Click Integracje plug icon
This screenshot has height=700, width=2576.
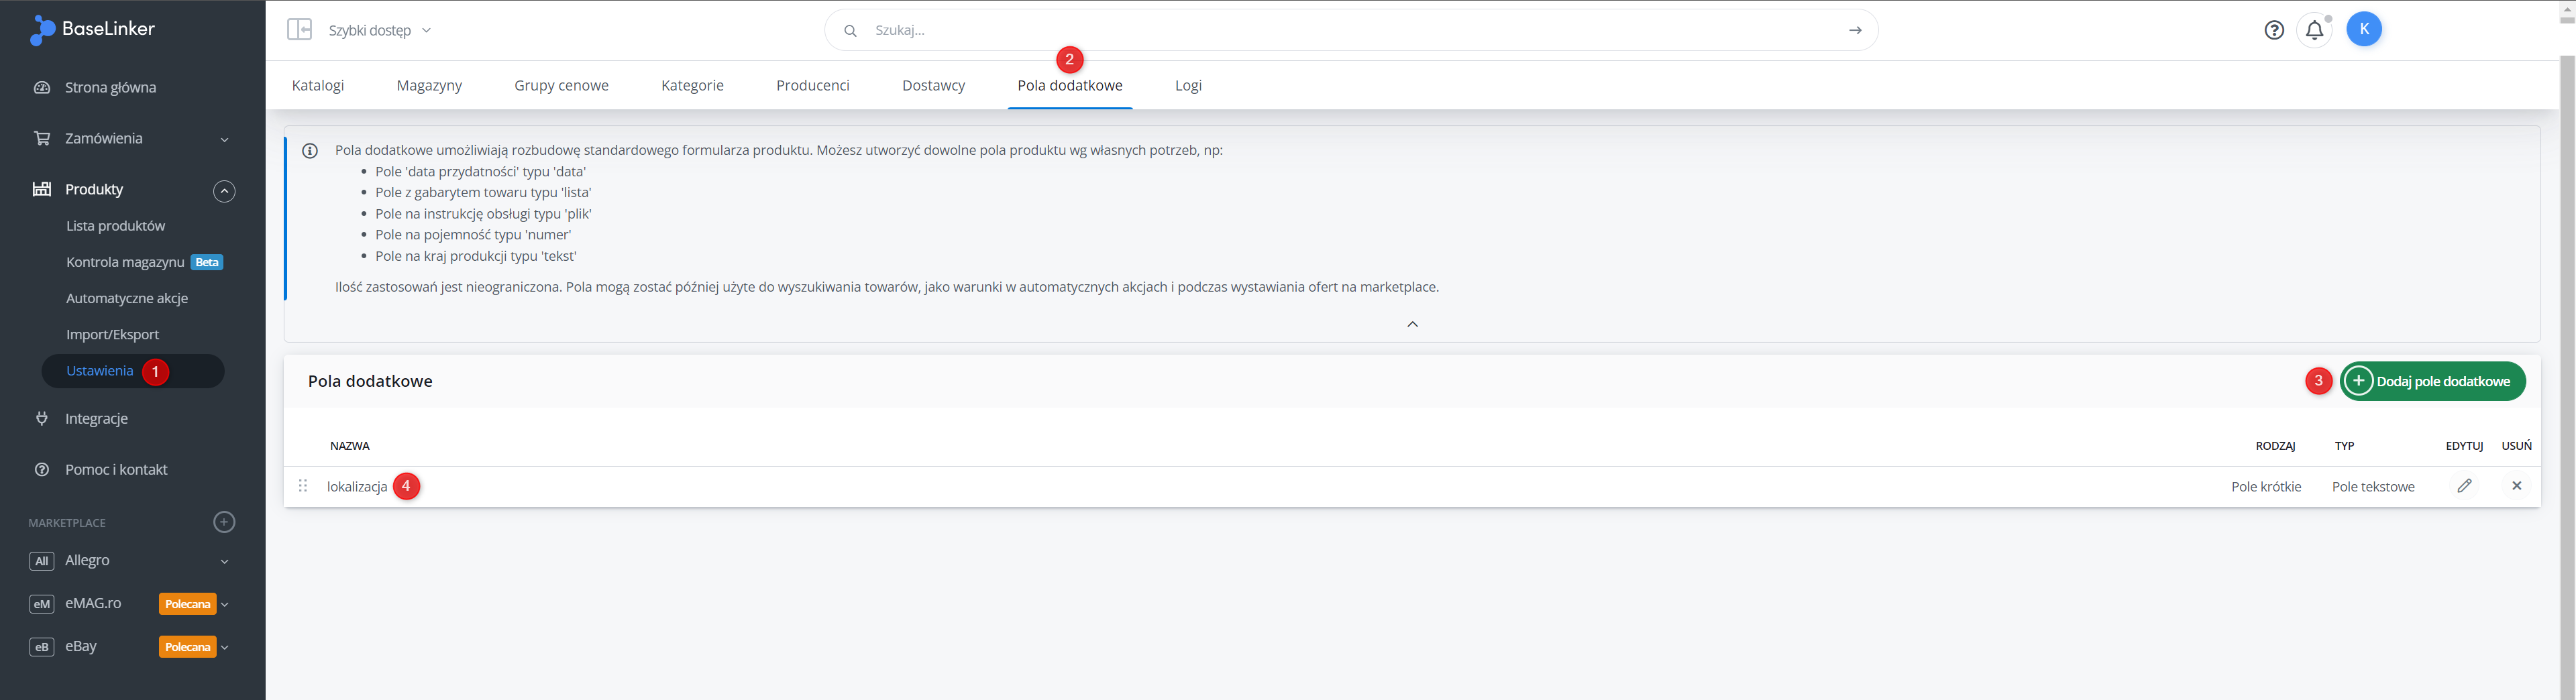pos(42,419)
